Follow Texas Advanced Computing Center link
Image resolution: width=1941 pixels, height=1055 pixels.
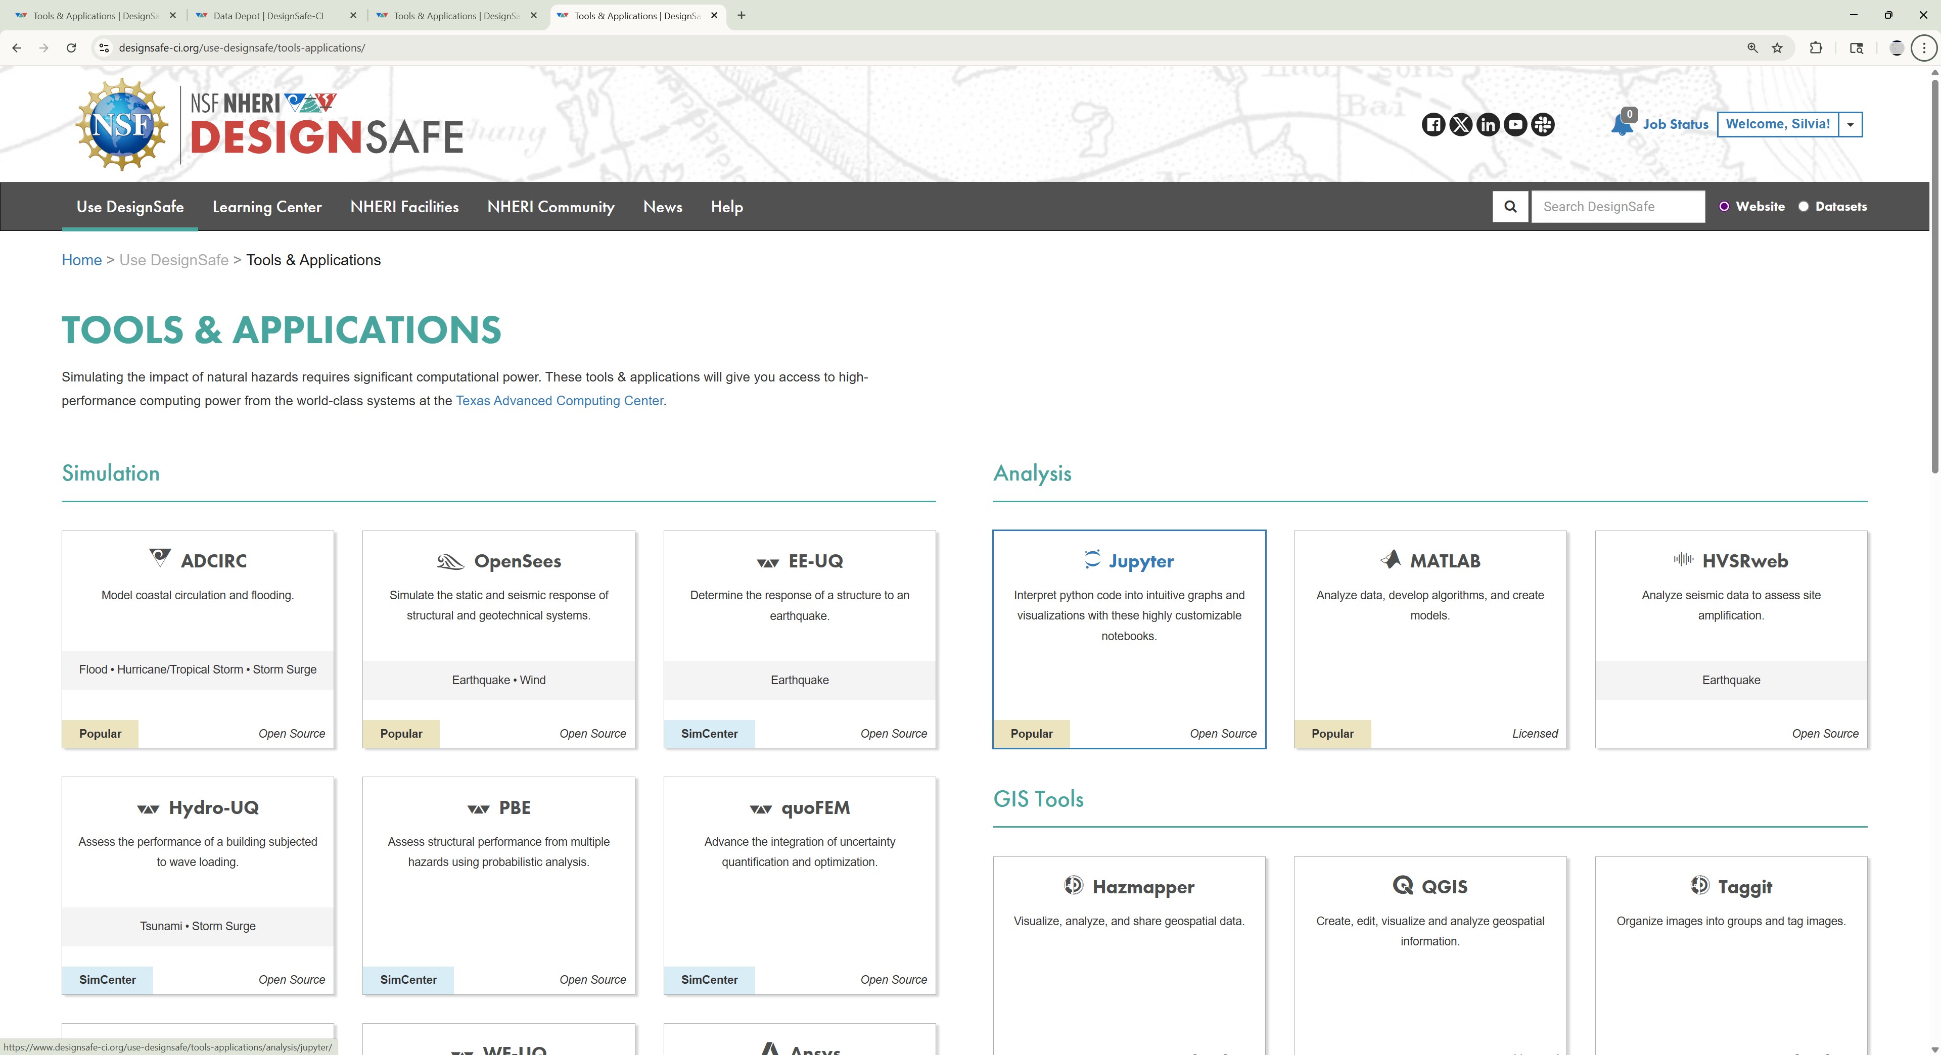559,401
